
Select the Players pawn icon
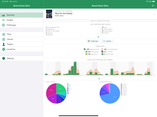click(x=4, y=44)
